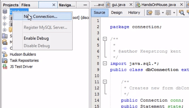Click the JS Test Driver icon
Viewport: 189px width, 108px height.
point(5,66)
